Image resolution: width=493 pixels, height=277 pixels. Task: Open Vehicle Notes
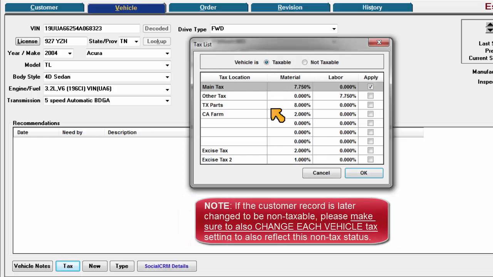[x=32, y=266]
